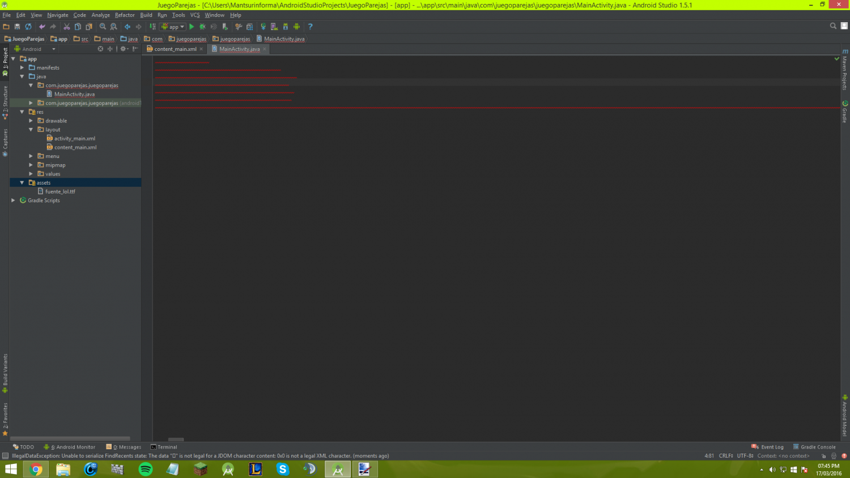Image resolution: width=850 pixels, height=478 pixels.
Task: Open UTF-8 encoding selector
Action: 745,455
